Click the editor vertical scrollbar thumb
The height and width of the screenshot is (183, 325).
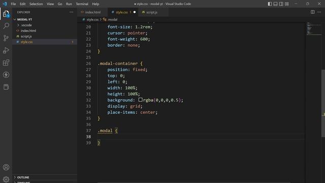click(x=323, y=103)
